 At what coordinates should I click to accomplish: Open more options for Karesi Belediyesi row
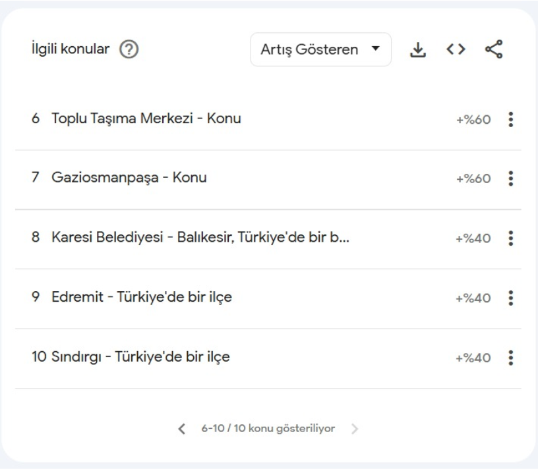pyautogui.click(x=510, y=238)
